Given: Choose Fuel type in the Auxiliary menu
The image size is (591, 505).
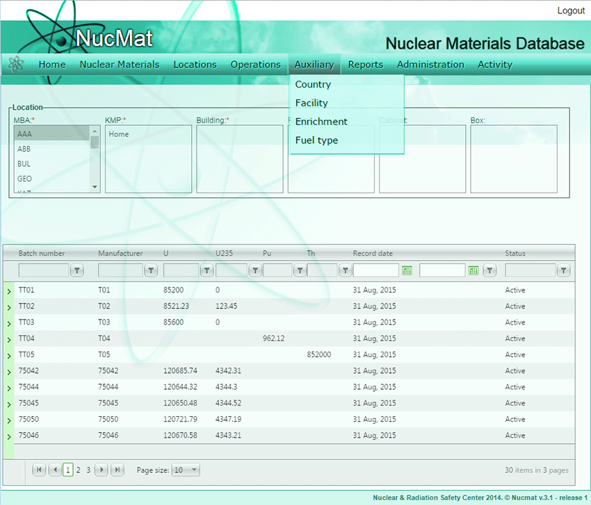Looking at the screenshot, I should point(316,140).
